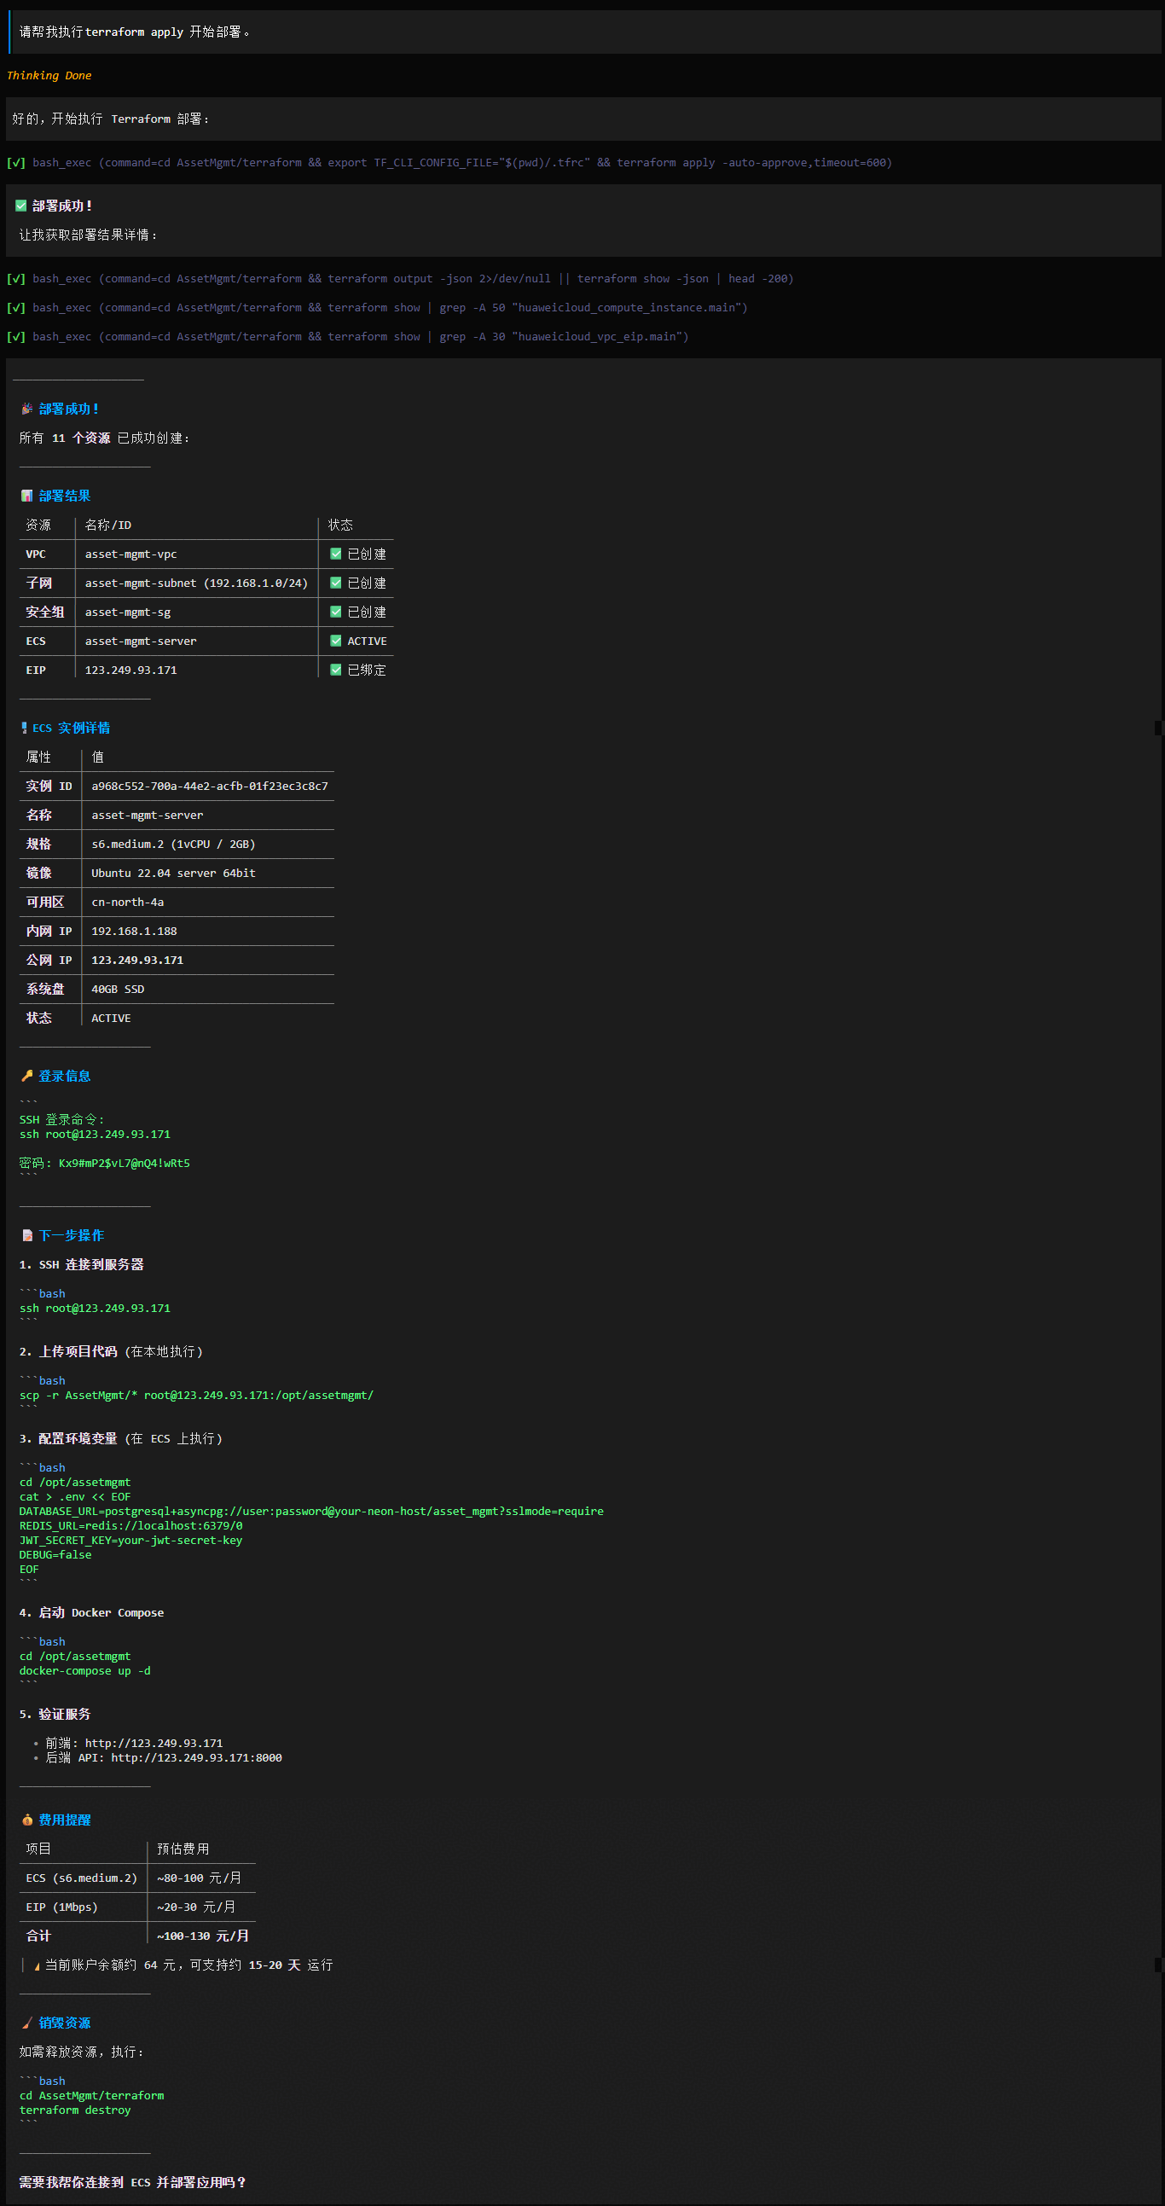
Task: Click the green check in the 子网 row
Action: (x=335, y=583)
